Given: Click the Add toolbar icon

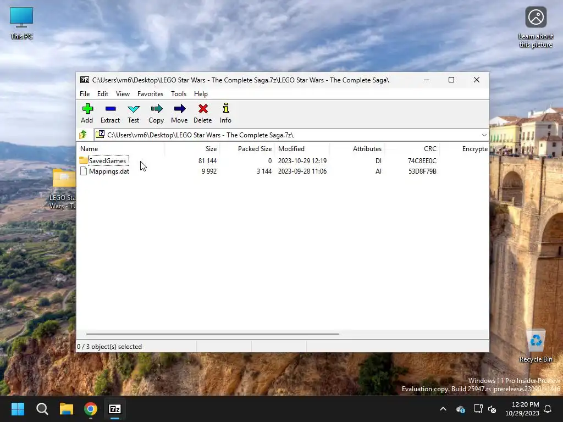Looking at the screenshot, I should (87, 109).
